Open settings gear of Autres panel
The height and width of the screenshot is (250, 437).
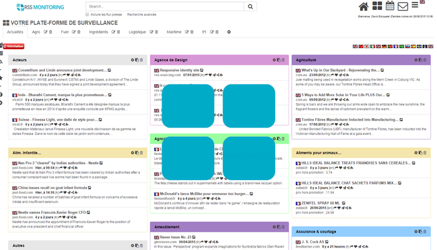tap(132, 246)
